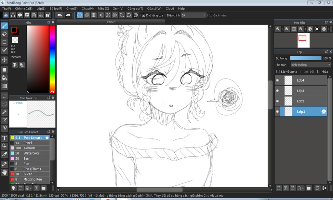Open the Chỉnh sửa(E) menu
The height and width of the screenshot is (200, 333).
[24, 8]
